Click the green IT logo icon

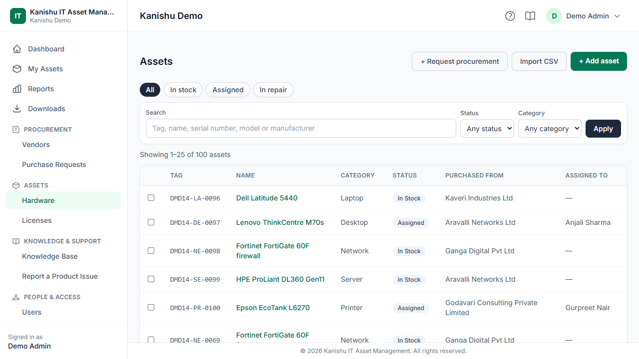pos(18,16)
